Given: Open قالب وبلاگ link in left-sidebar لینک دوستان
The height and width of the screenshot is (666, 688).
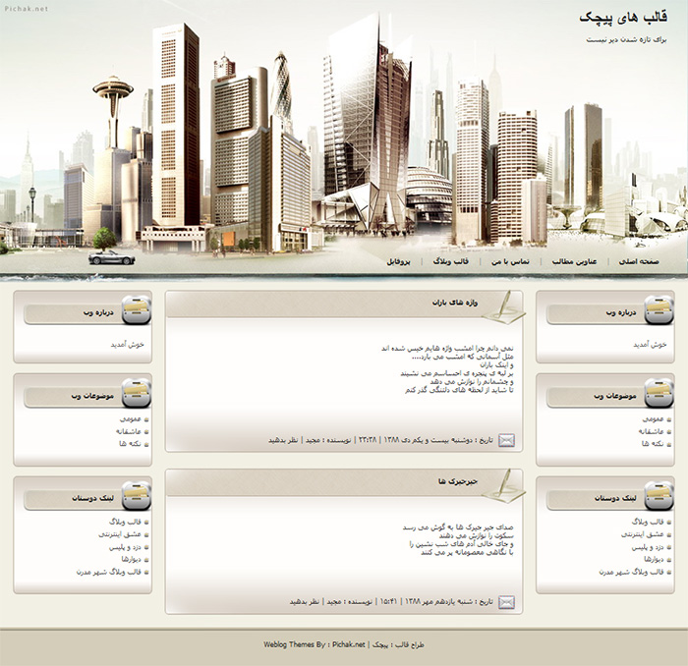Looking at the screenshot, I should [x=125, y=523].
